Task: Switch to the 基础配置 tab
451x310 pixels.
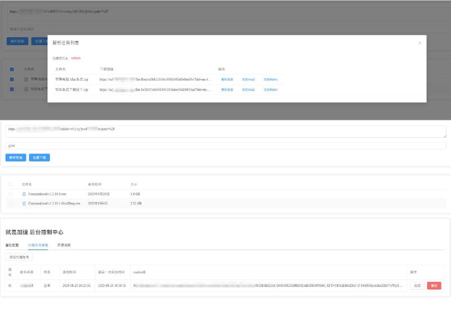Action: 12,245
